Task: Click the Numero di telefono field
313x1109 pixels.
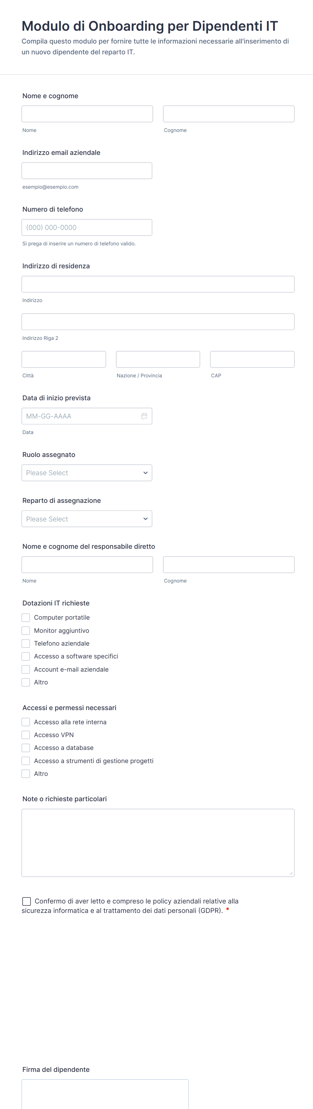Action: click(87, 227)
